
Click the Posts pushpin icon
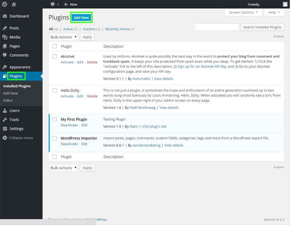[5, 28]
